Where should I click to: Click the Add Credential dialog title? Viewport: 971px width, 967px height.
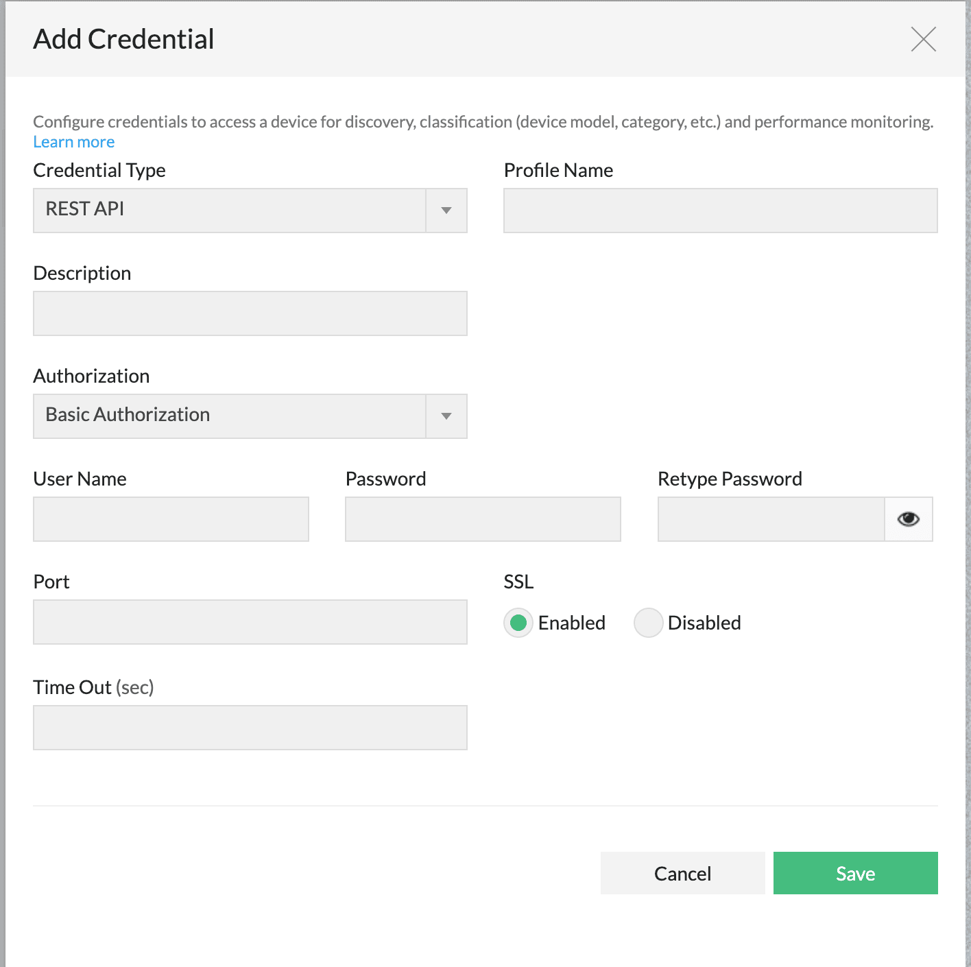(x=123, y=39)
